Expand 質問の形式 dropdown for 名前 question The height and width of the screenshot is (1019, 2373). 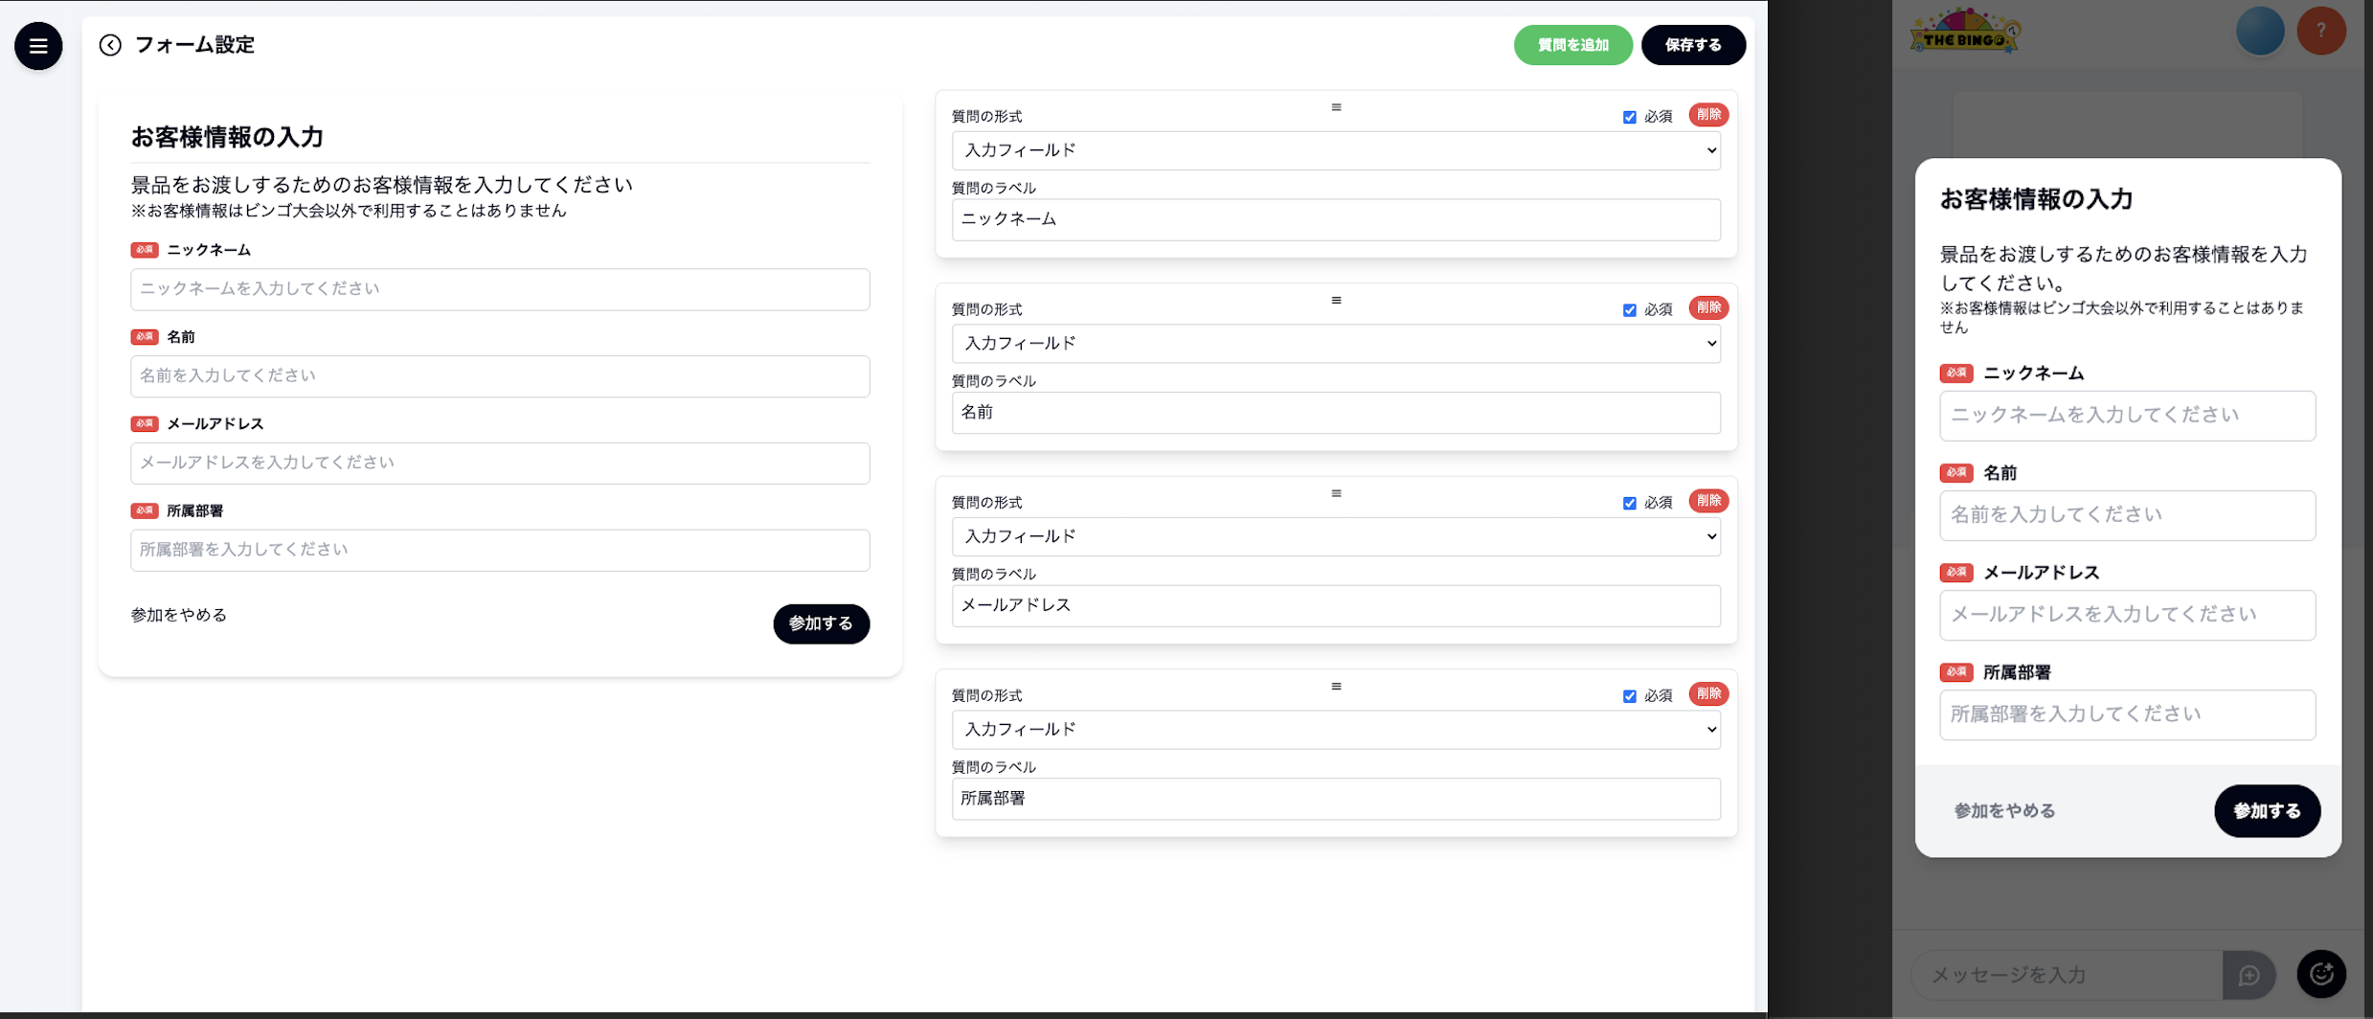tap(1336, 344)
